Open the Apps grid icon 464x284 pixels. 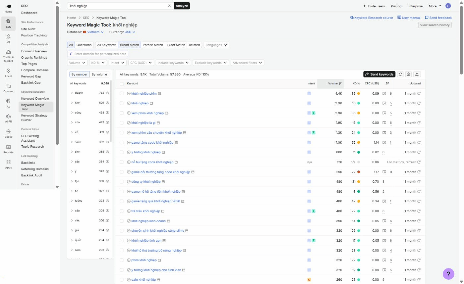pos(8,164)
